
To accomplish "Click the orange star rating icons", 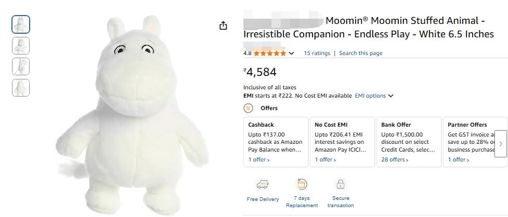I will pyautogui.click(x=269, y=53).
